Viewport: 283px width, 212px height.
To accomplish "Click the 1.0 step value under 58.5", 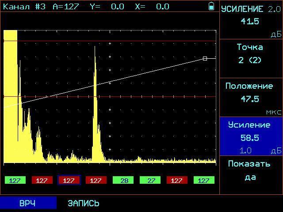I will tap(245, 151).
